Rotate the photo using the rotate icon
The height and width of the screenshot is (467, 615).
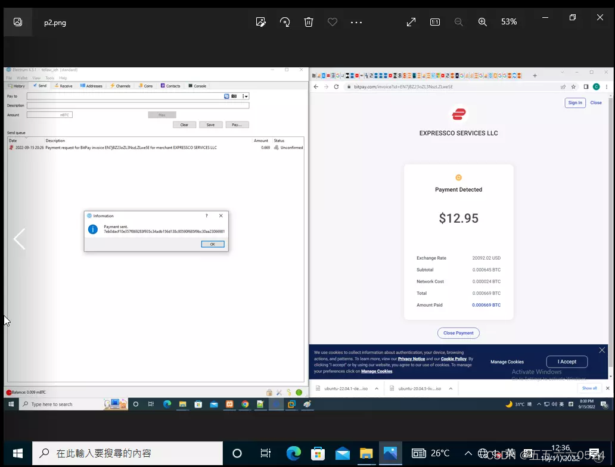pyautogui.click(x=285, y=22)
